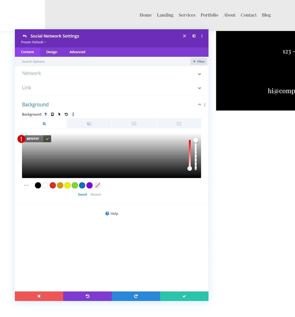Open the background video tab
This screenshot has height=317, width=295.
point(179,123)
